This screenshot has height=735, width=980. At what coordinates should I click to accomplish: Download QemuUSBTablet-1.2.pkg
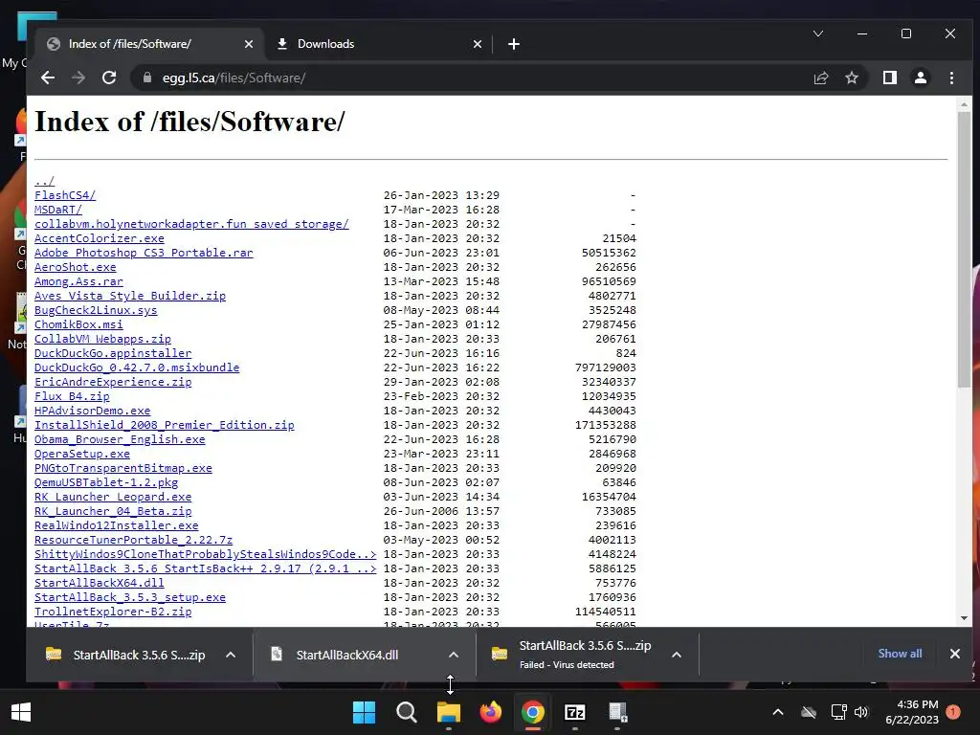click(x=106, y=482)
